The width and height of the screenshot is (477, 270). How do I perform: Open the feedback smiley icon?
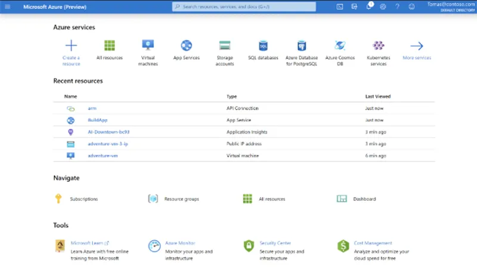pos(411,7)
